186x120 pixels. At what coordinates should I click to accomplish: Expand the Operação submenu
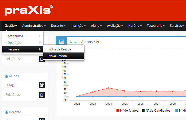click(x=23, y=43)
